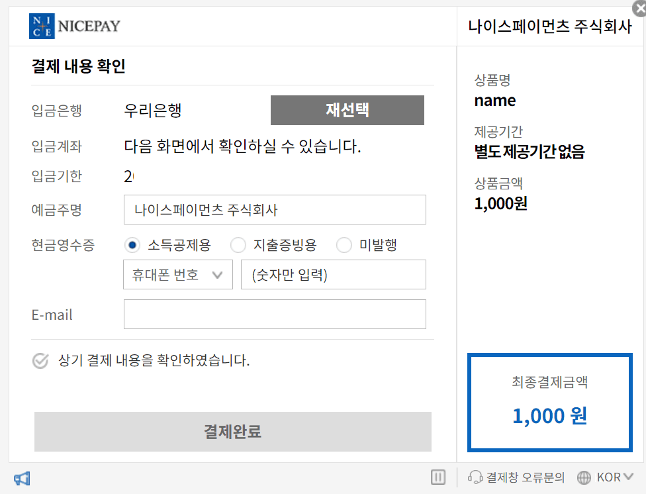The width and height of the screenshot is (646, 494).
Task: Open the 휴대폰 번호 dropdown
Action: (178, 275)
